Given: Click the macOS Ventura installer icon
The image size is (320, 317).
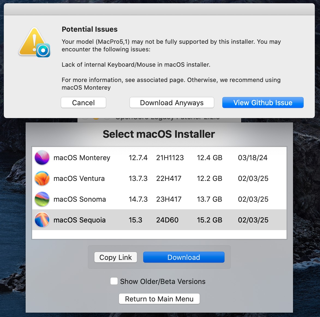Looking at the screenshot, I should point(42,178).
